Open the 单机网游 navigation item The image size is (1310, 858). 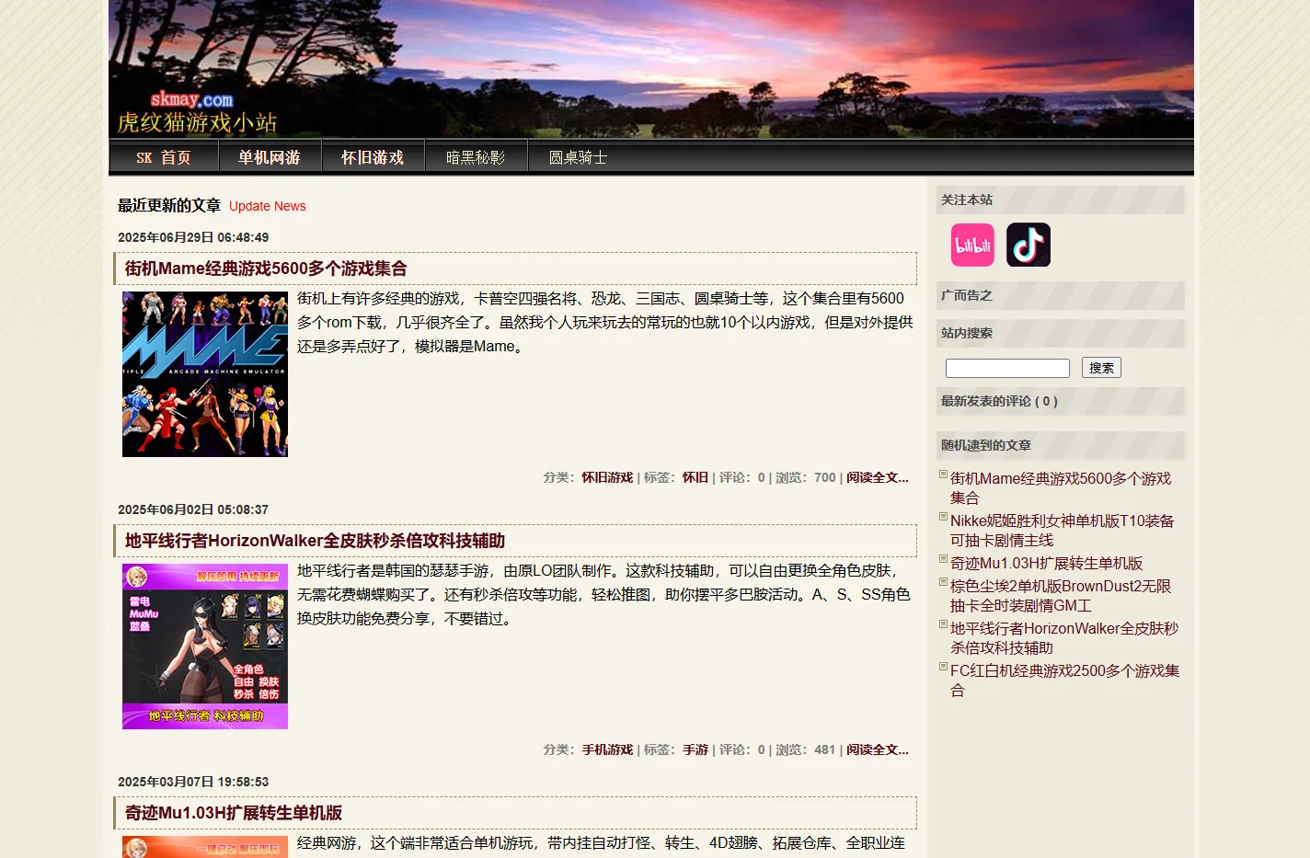(x=270, y=157)
